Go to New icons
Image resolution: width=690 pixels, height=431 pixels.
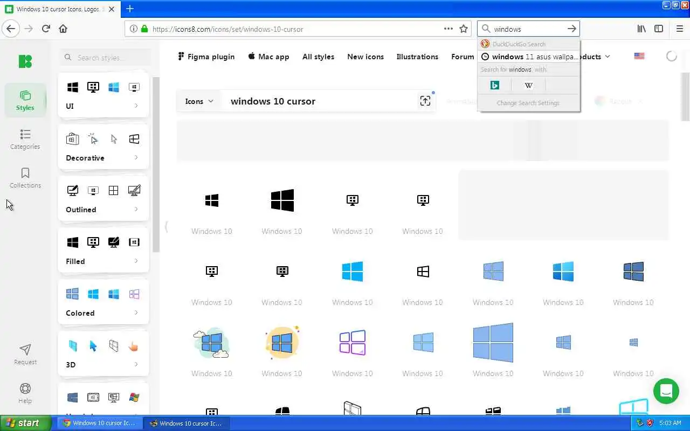[x=365, y=57]
